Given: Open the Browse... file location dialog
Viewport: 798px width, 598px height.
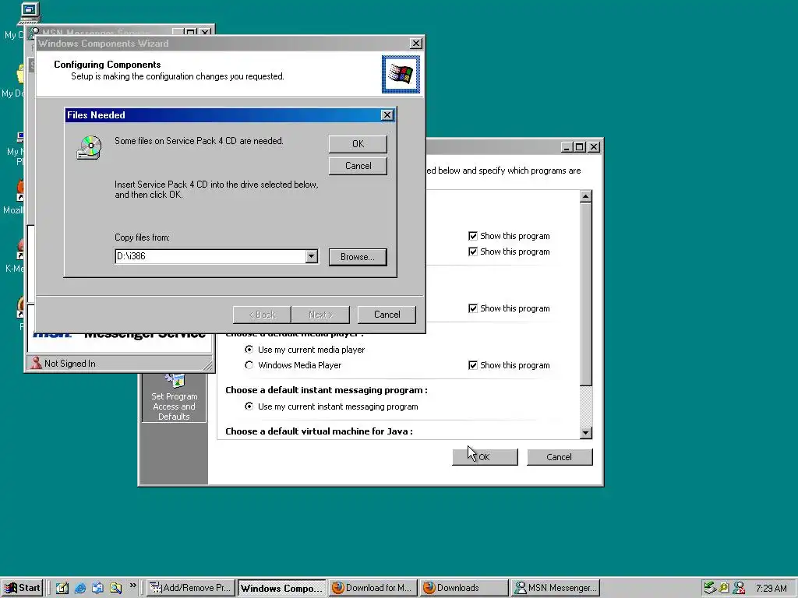Looking at the screenshot, I should tap(357, 257).
